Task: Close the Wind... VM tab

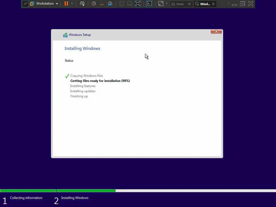Action: click(x=213, y=4)
